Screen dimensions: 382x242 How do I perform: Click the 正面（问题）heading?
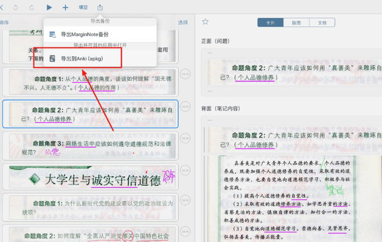215,41
